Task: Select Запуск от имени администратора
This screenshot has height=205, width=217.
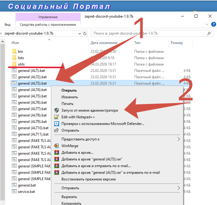Action: point(90,110)
